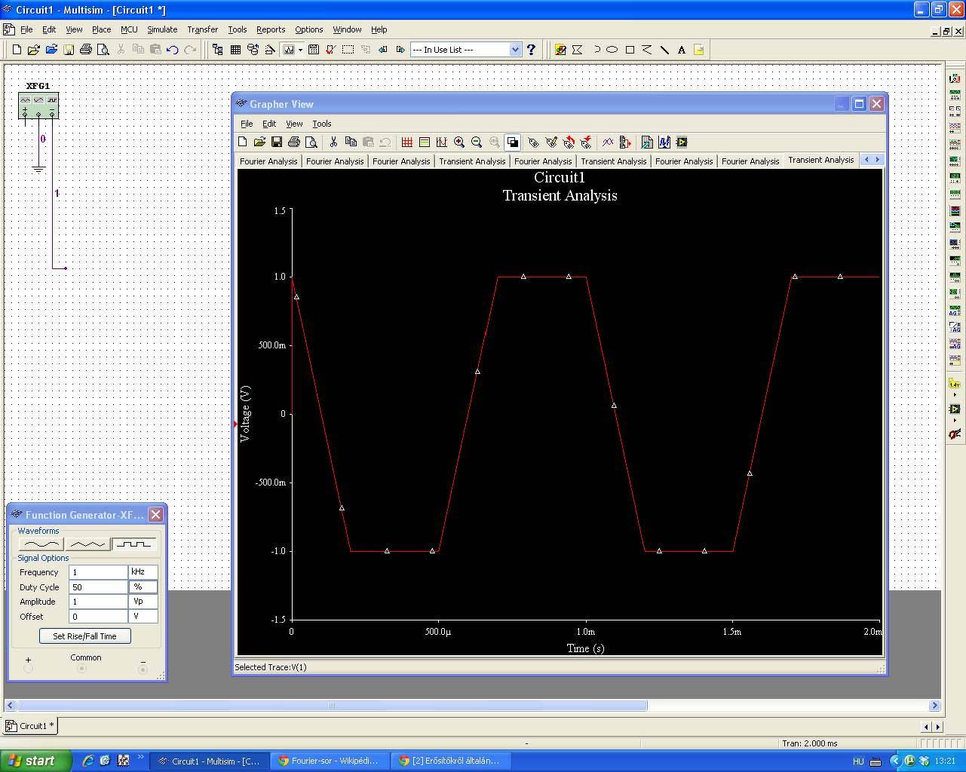This screenshot has height=772, width=966.
Task: Toggle black/white background icon in Grapher
Action: tap(513, 142)
